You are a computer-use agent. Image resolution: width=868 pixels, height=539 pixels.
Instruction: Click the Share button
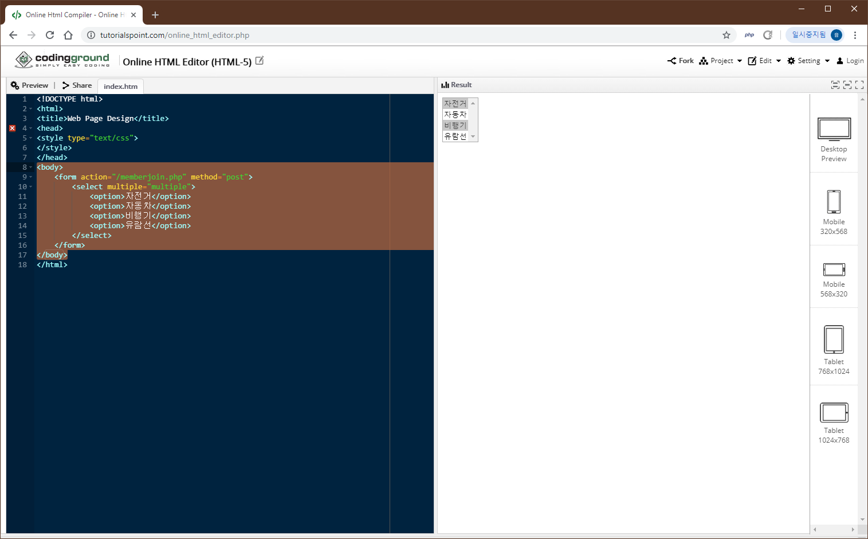coord(77,85)
